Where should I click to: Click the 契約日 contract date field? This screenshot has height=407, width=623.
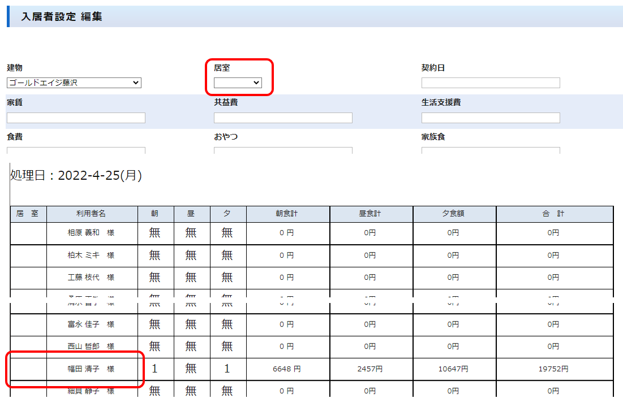(x=490, y=83)
